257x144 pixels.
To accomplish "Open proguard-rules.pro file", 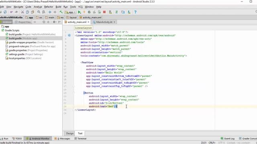I will [x=31, y=46].
